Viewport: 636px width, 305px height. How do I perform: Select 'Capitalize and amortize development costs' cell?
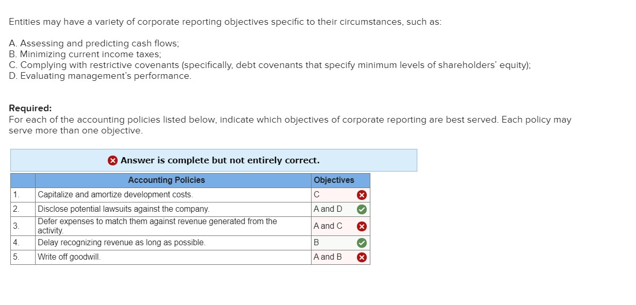tap(173, 195)
